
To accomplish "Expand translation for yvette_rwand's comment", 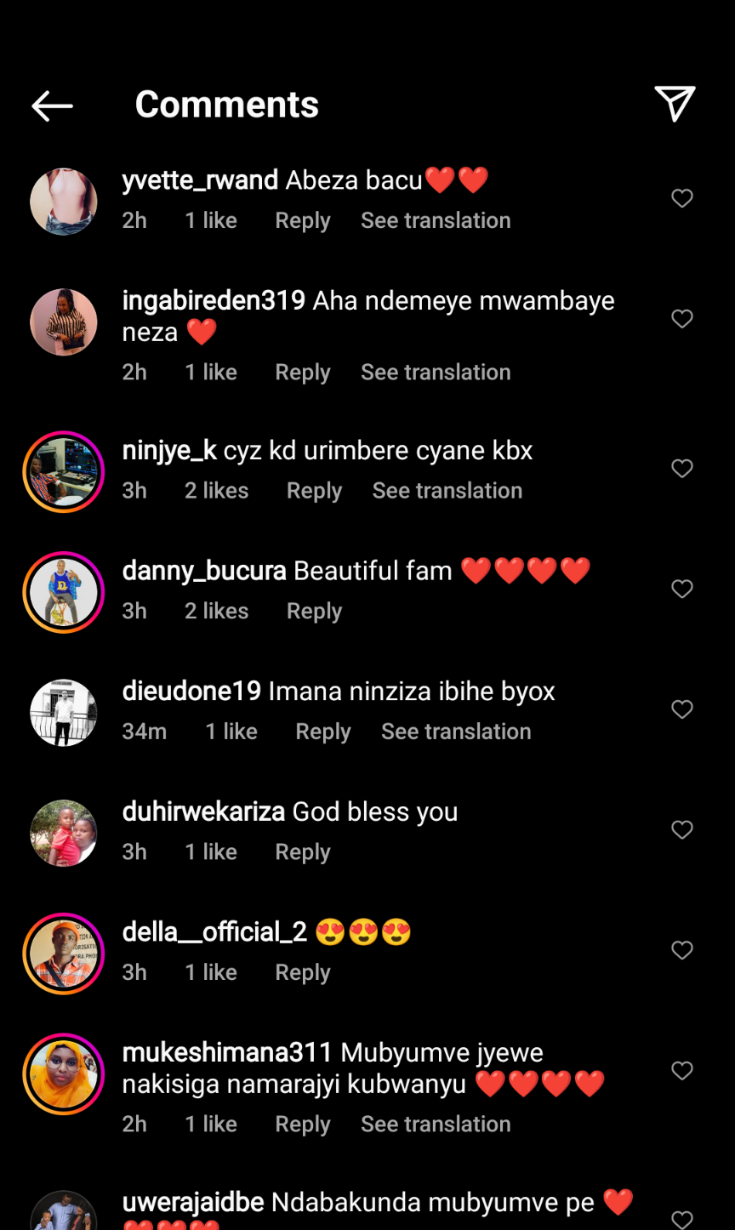I will 436,220.
